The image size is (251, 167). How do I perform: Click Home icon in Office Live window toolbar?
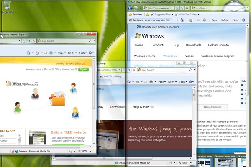tap(28, 53)
